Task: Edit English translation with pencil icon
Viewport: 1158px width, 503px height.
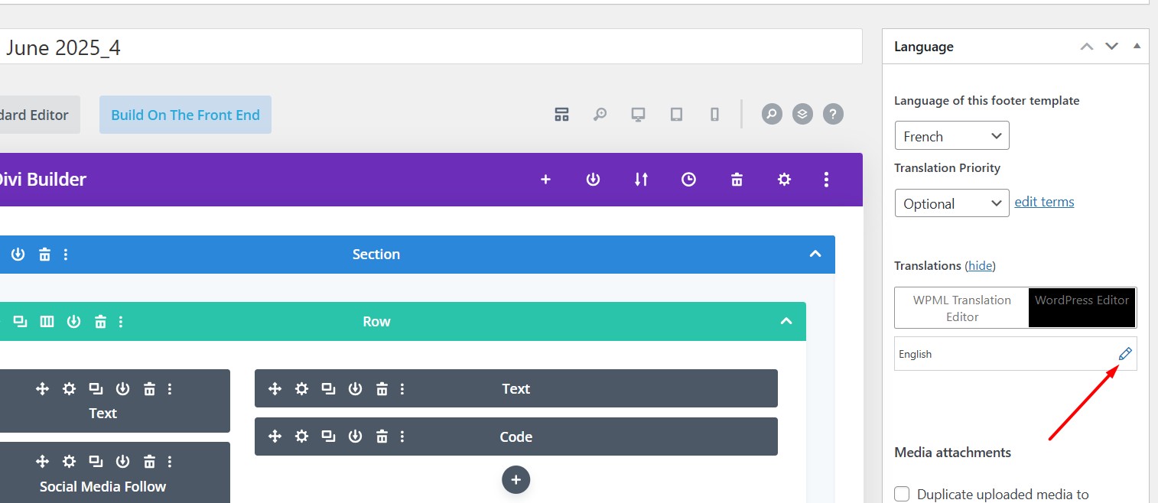Action: tap(1125, 354)
